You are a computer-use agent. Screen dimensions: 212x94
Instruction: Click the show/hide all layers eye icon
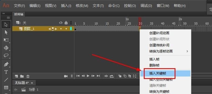[x=61, y=23]
